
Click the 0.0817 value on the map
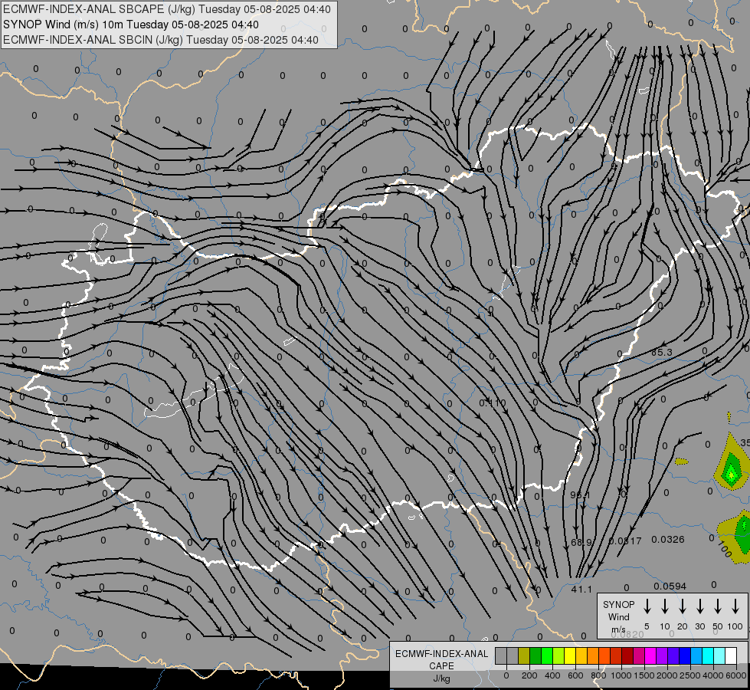point(624,541)
